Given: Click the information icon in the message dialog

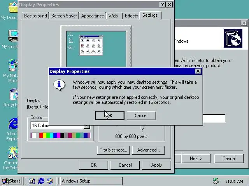Looking at the screenshot, I should tap(59, 85).
